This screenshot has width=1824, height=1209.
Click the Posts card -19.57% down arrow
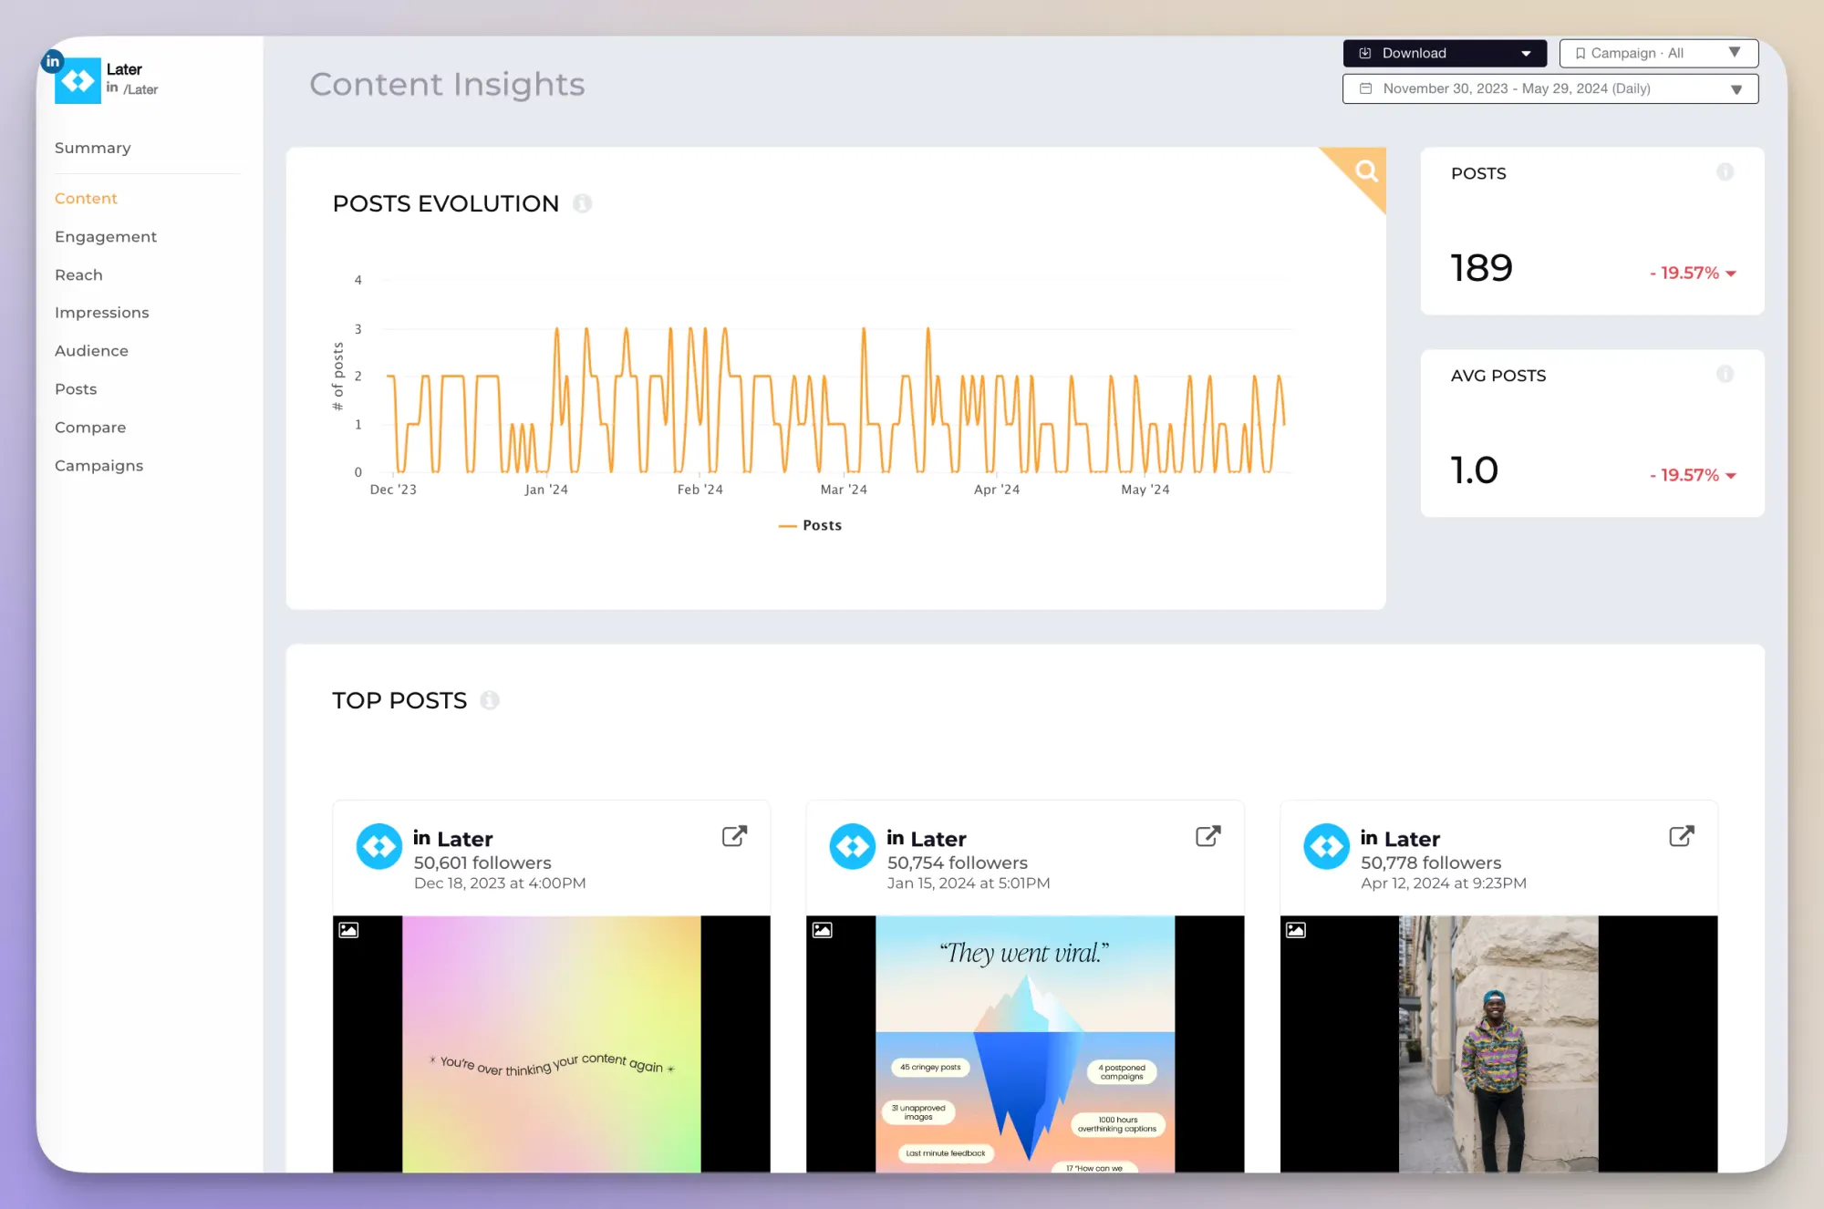[1731, 274]
